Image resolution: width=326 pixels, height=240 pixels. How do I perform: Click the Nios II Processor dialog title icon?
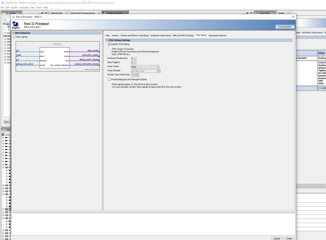point(14,17)
